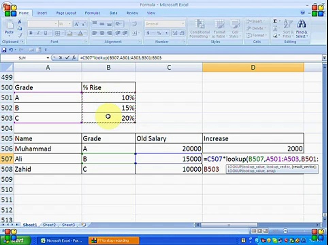The image size is (328, 245).
Task: Click the Windows Start button
Action: [15, 241]
